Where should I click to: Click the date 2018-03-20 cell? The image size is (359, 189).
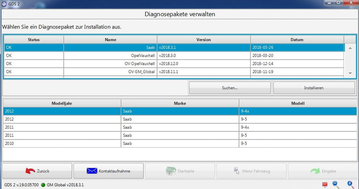pos(297,55)
